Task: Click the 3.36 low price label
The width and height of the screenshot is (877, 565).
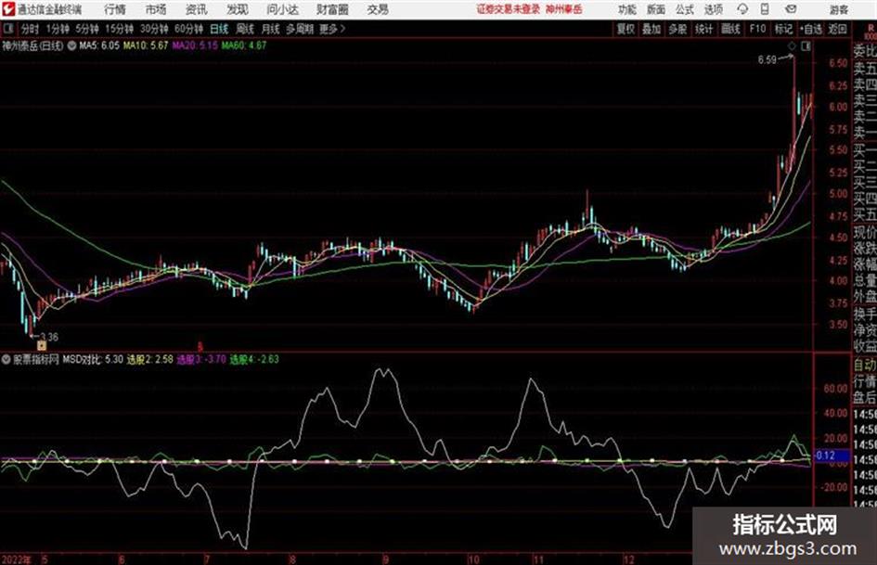Action: pyautogui.click(x=49, y=337)
